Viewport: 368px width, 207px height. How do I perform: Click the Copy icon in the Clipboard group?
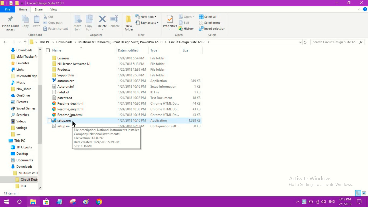click(25, 21)
